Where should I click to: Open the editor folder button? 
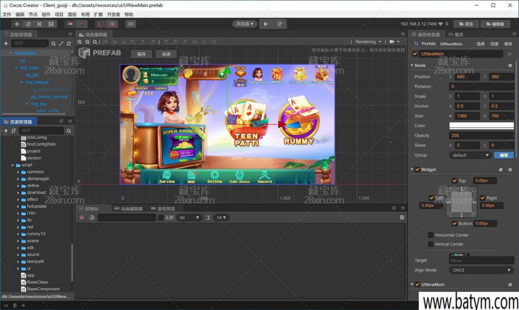[x=495, y=24]
